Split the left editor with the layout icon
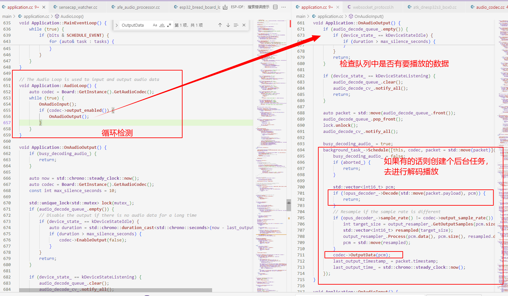Image resolution: width=508 pixels, height=296 pixels. click(x=275, y=7)
